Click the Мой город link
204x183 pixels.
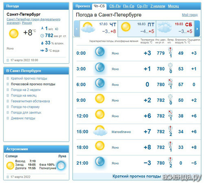coord(190,15)
